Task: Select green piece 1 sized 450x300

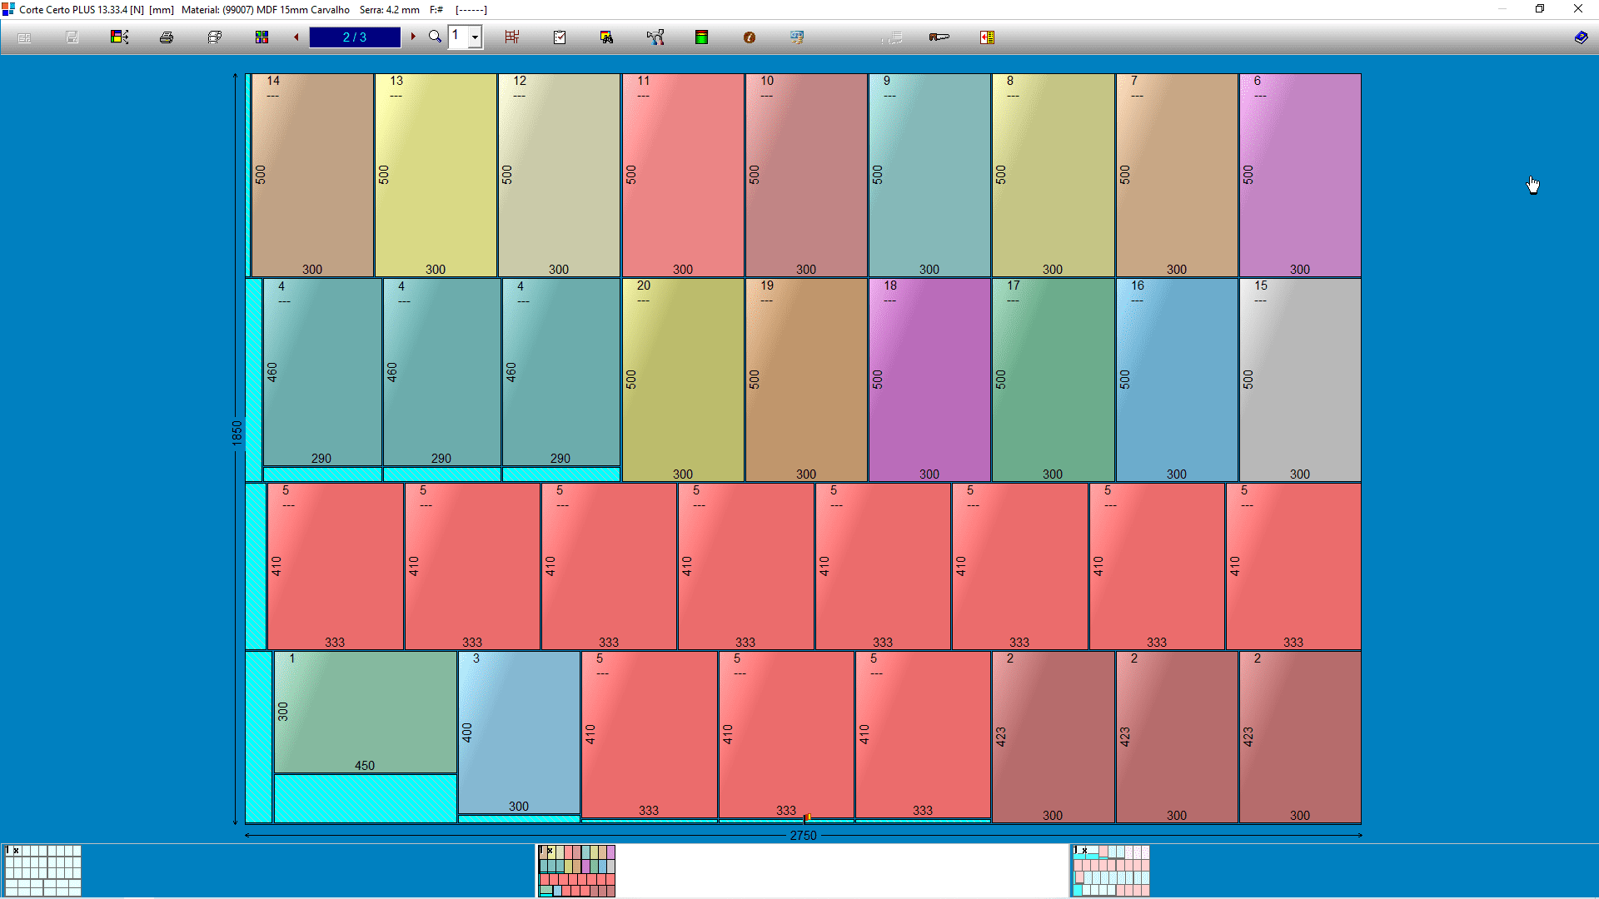Action: (365, 713)
